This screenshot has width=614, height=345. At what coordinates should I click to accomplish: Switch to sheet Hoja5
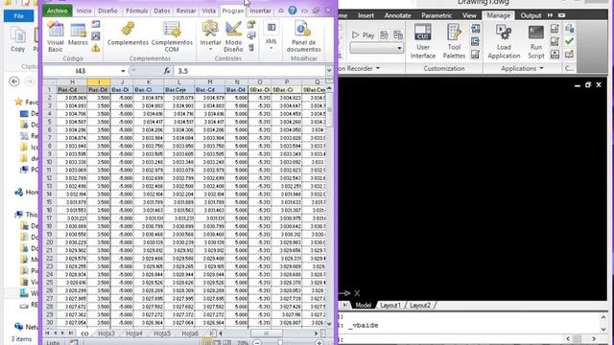[x=162, y=333]
